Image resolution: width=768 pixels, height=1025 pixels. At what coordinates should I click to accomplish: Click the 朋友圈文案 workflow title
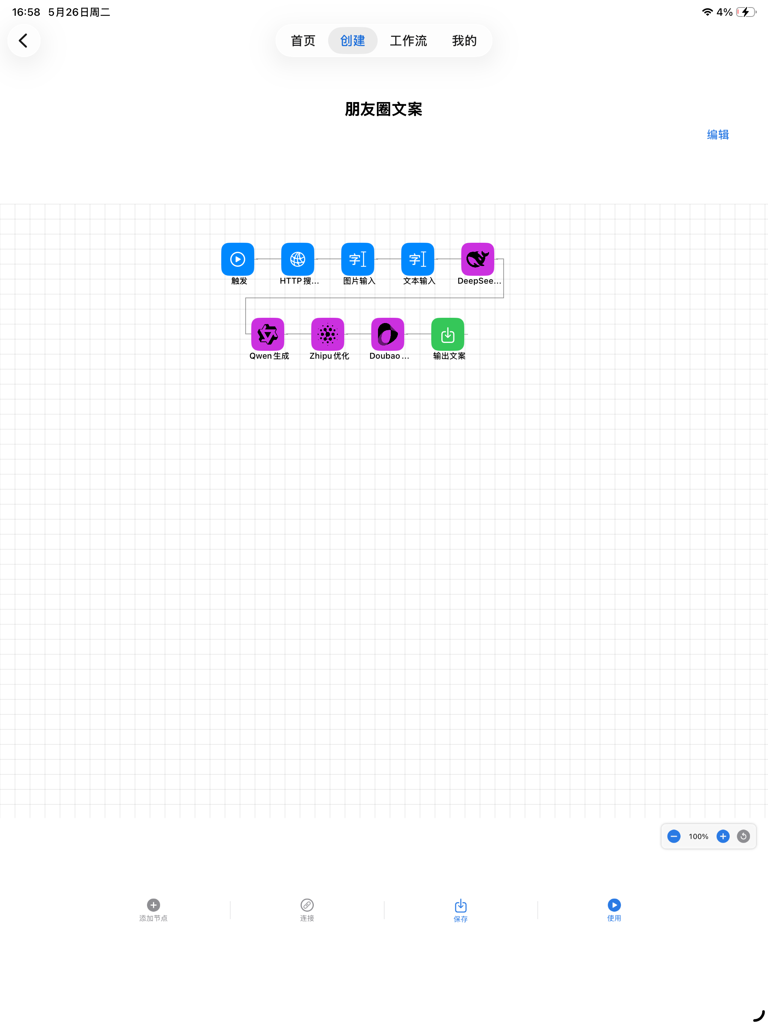pyautogui.click(x=384, y=109)
